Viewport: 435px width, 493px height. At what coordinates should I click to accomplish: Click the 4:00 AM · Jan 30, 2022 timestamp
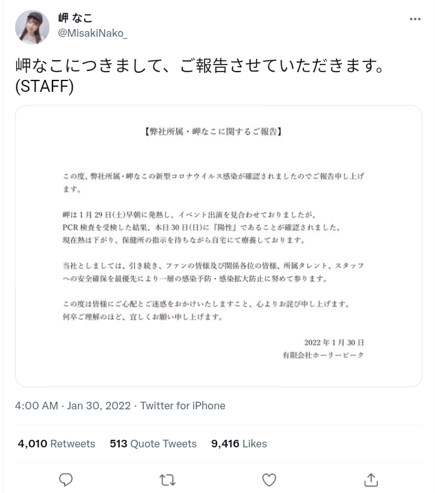[x=73, y=406]
